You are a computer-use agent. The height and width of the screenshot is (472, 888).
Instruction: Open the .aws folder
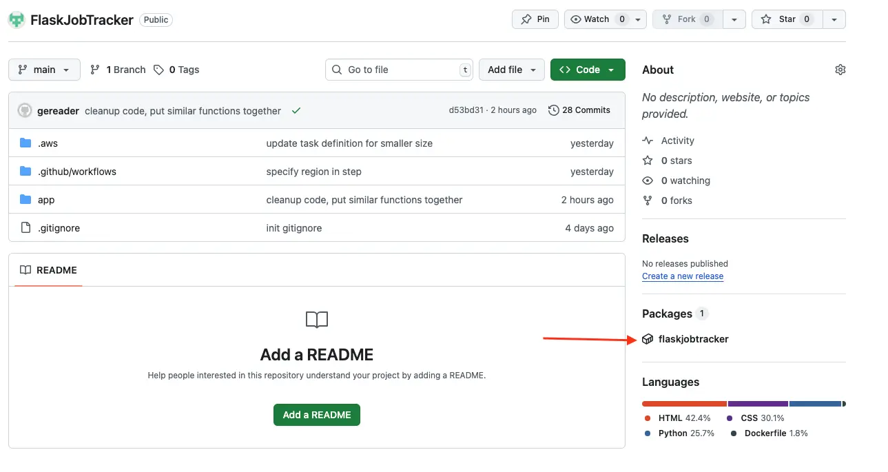48,143
